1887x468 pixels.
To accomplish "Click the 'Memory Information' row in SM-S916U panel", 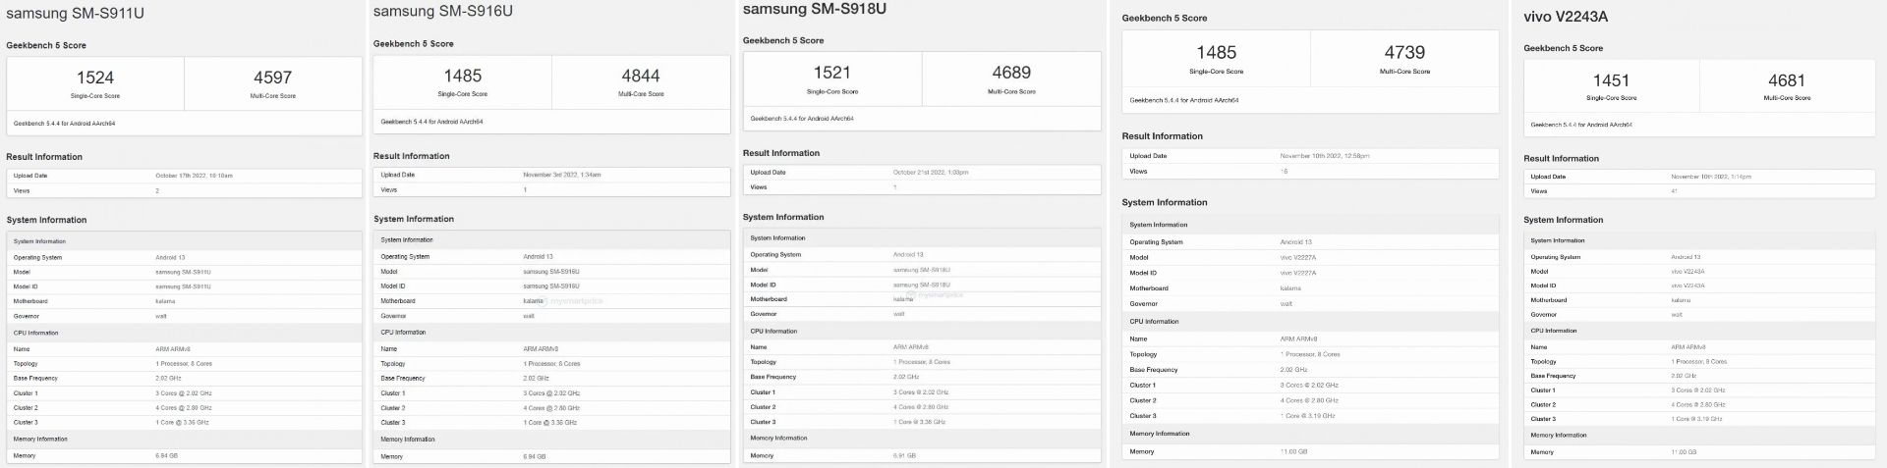I will pyautogui.click(x=551, y=440).
